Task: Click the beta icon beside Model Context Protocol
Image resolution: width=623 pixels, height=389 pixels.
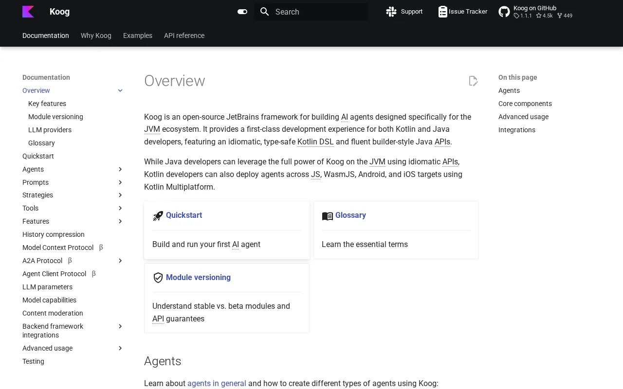Action: click(101, 248)
